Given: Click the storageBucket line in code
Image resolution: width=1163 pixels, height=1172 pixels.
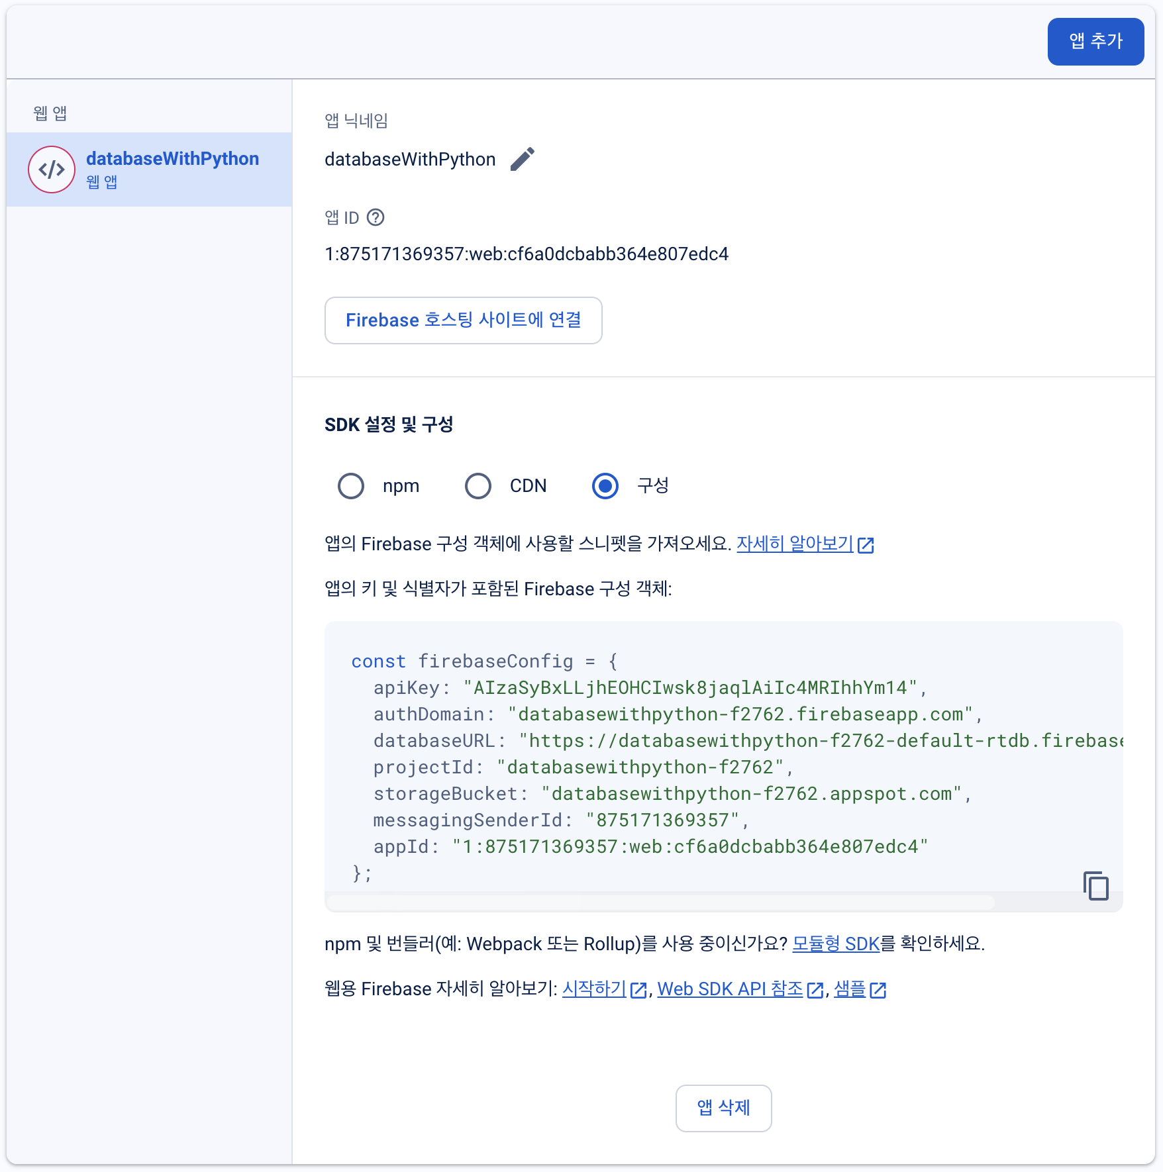Looking at the screenshot, I should pyautogui.click(x=672, y=794).
